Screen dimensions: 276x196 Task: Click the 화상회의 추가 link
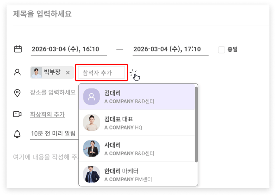pos(47,114)
